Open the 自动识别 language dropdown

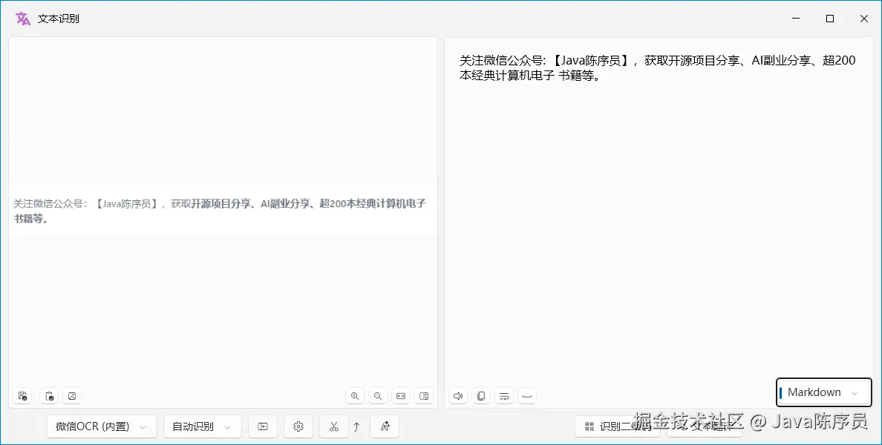203,426
